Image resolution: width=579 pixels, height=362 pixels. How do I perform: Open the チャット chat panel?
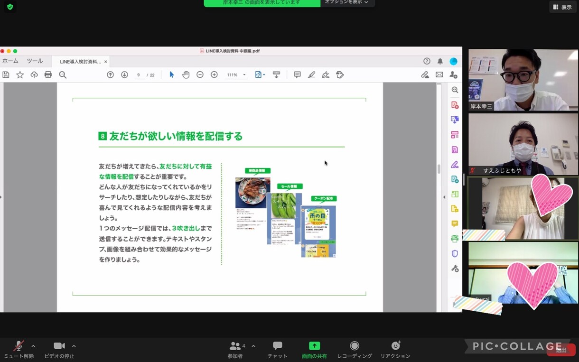(x=278, y=350)
